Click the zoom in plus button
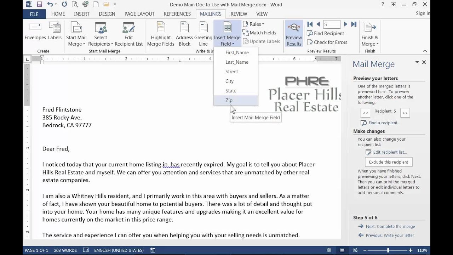The height and width of the screenshot is (255, 453). coord(411,250)
